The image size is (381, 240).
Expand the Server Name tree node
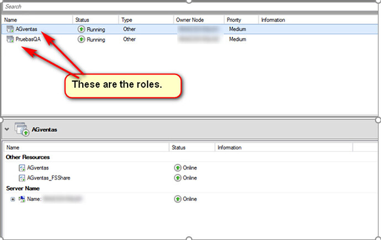click(x=12, y=199)
